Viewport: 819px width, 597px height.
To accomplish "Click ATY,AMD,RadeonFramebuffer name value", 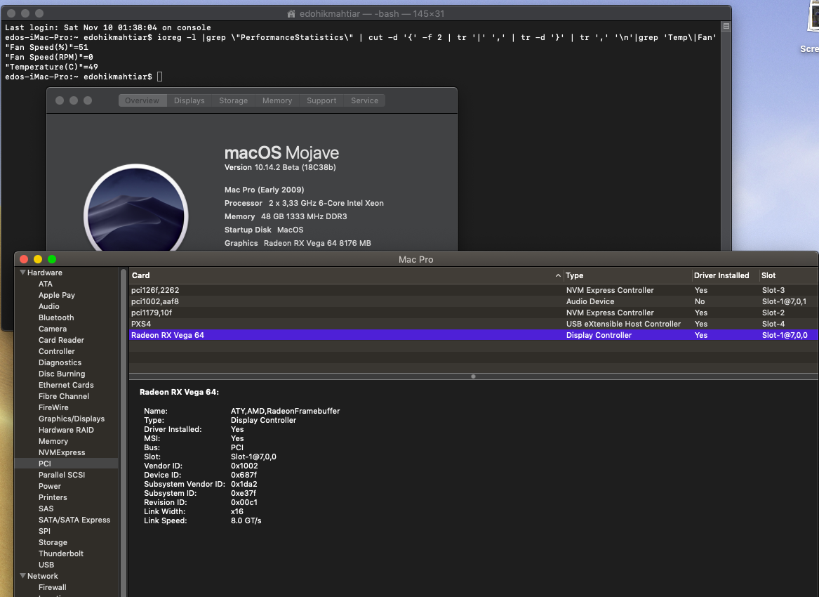I will click(285, 411).
